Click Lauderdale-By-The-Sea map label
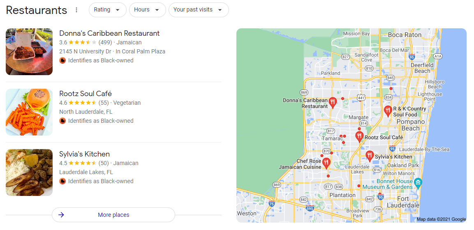The height and width of the screenshot is (230, 474). click(424, 149)
